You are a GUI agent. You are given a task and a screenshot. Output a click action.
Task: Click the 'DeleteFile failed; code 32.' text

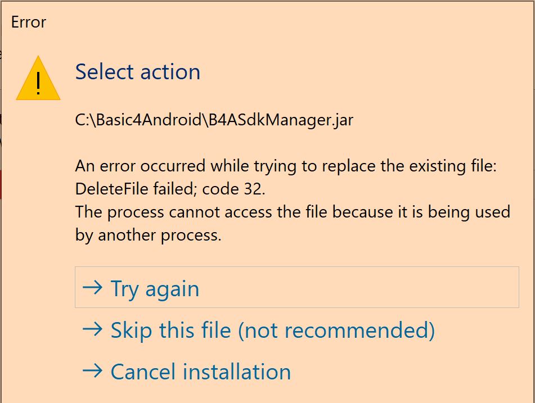click(x=170, y=189)
